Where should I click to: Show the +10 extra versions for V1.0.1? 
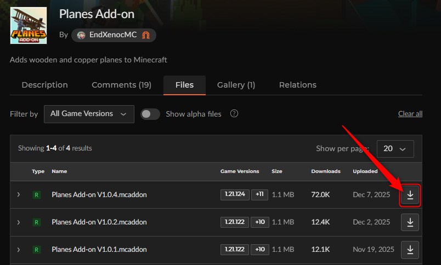coord(259,249)
